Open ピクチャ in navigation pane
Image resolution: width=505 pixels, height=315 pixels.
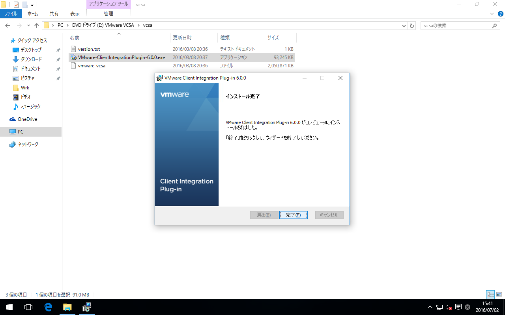click(27, 78)
